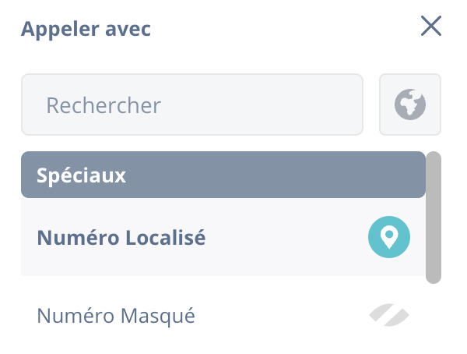Collapse the Spéciaux section header
This screenshot has width=467, height=354.
click(223, 175)
